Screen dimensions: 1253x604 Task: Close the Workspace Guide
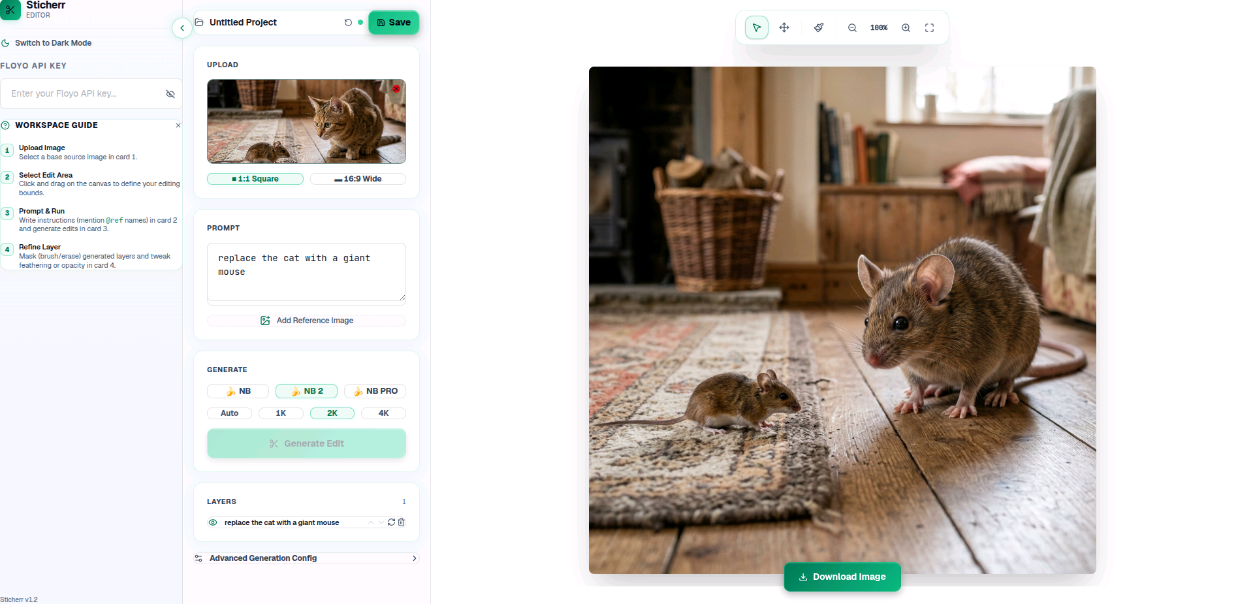pos(178,125)
